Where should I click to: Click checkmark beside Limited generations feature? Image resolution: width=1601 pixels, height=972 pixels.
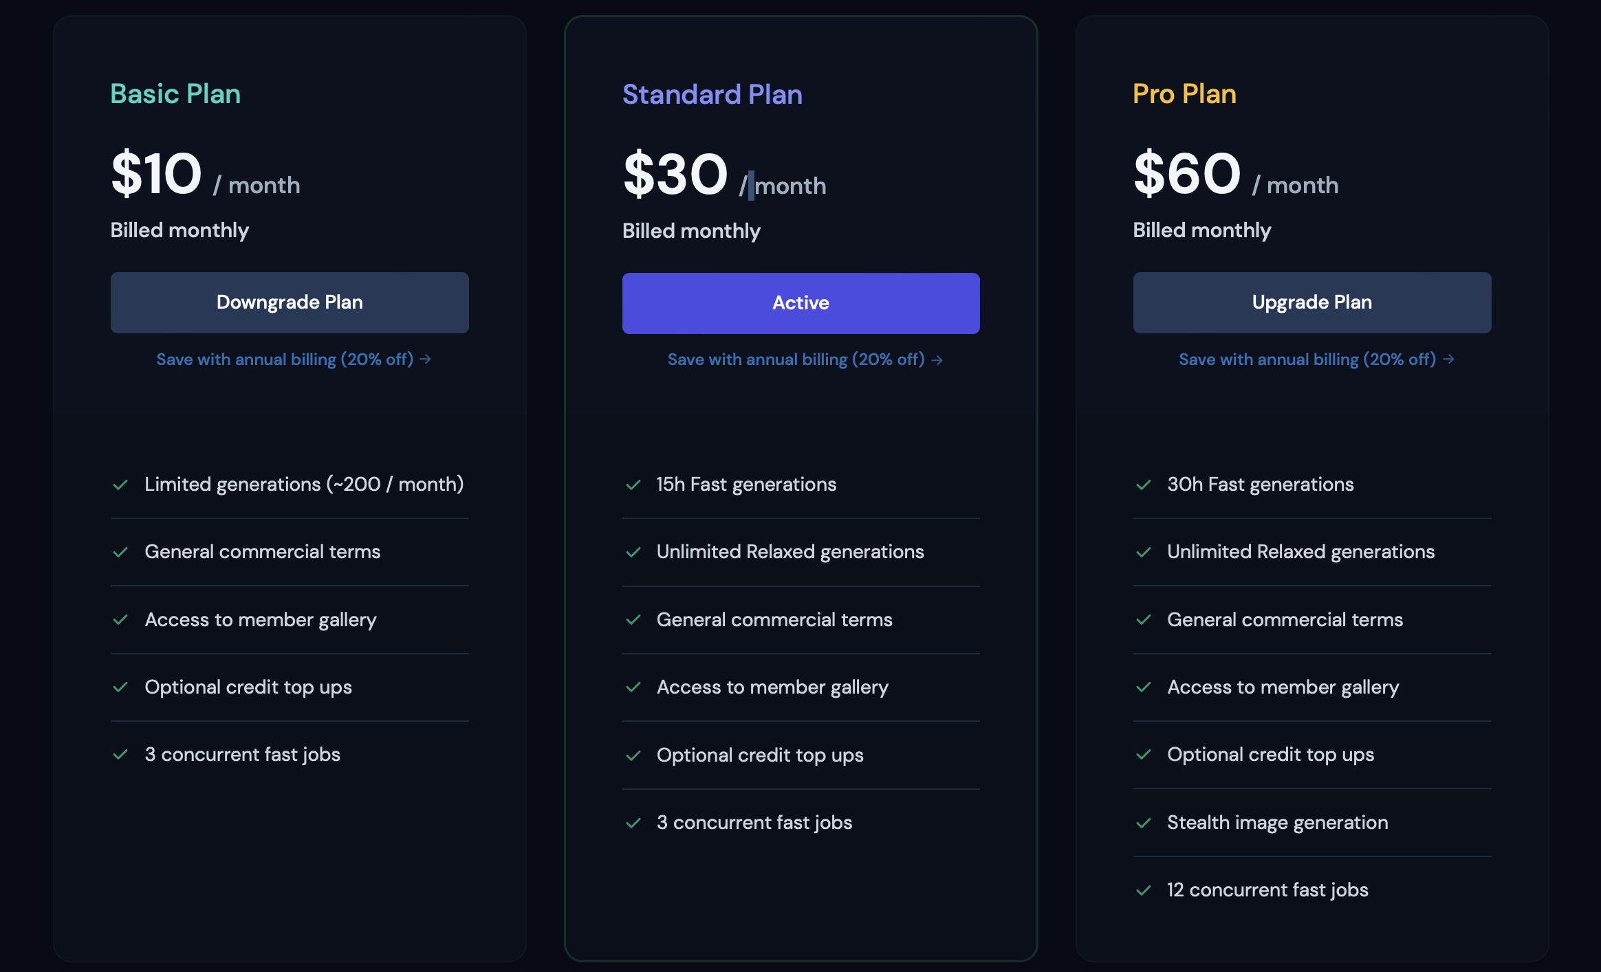pyautogui.click(x=120, y=485)
